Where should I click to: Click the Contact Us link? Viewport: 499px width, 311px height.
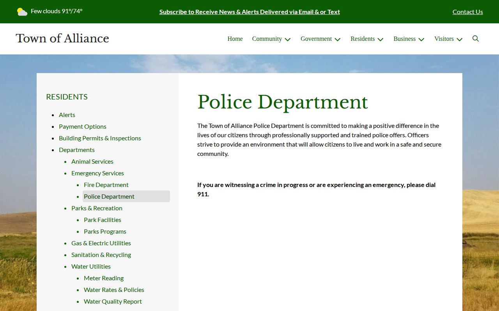coord(468,12)
